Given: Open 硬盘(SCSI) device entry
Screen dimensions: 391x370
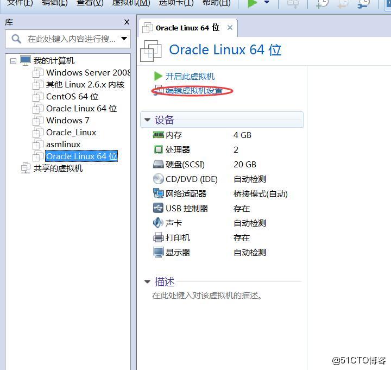Looking at the screenshot, I should pos(185,165).
